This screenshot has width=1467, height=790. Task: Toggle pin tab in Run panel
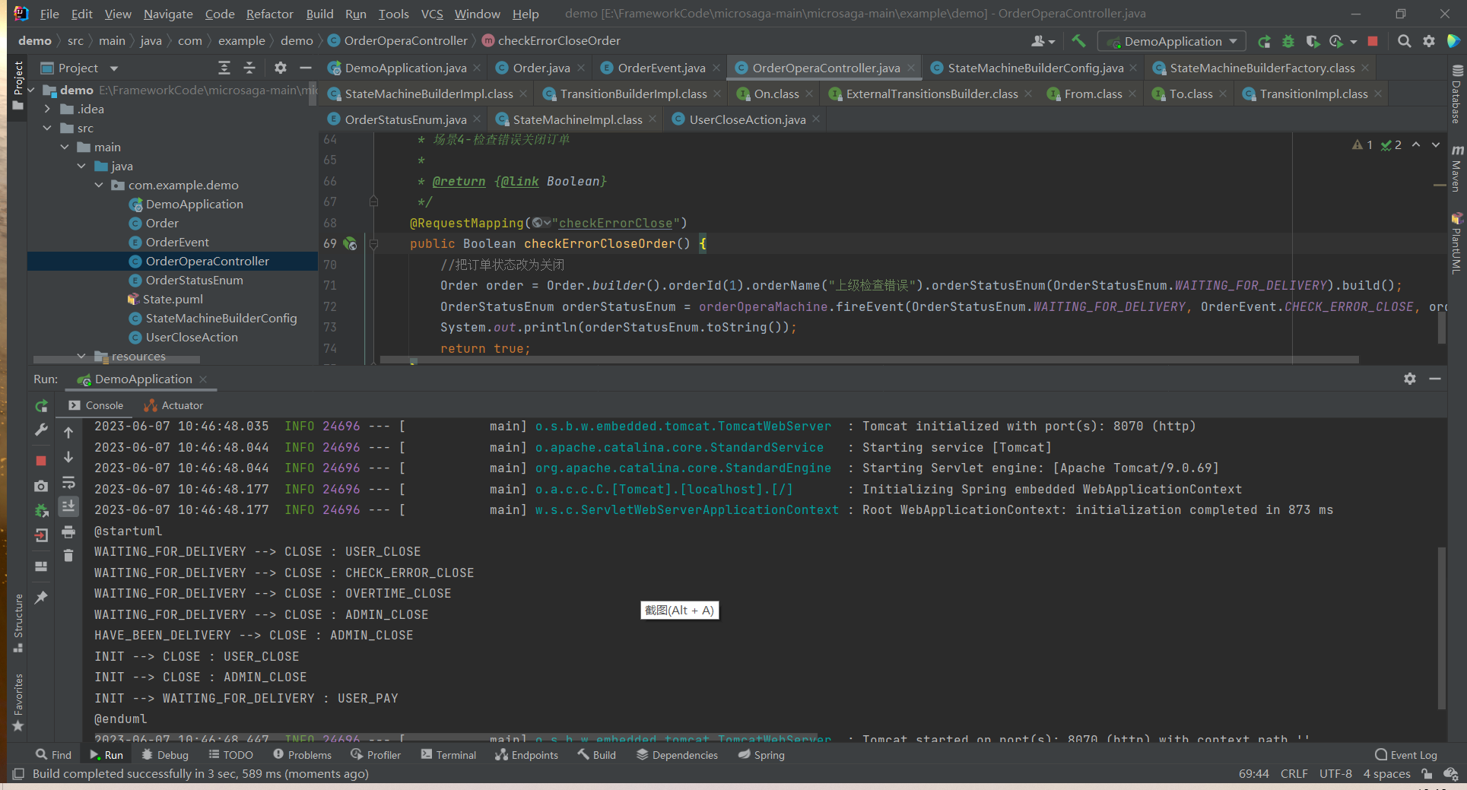(42, 598)
